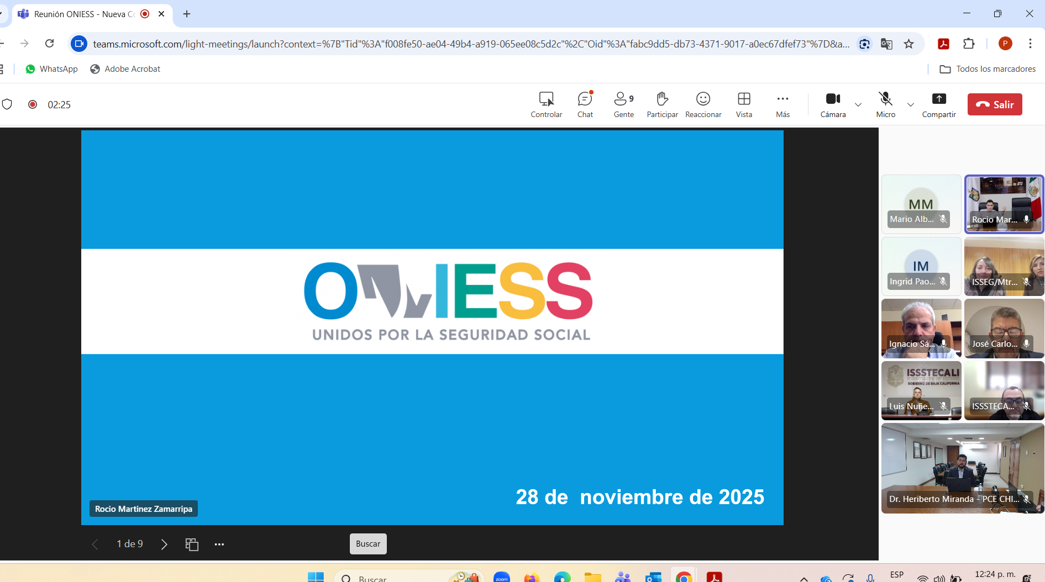Click the Buscar button below slide
This screenshot has height=582, width=1045.
pos(368,544)
